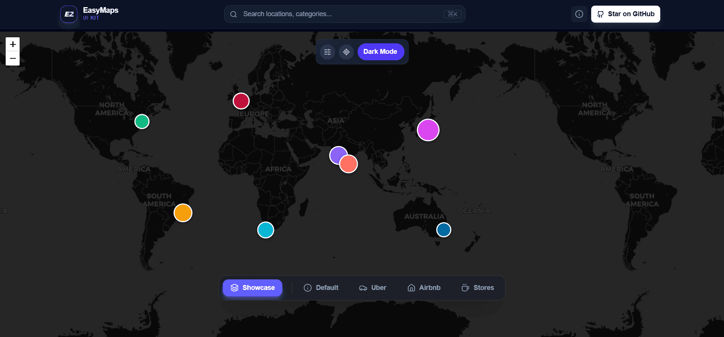Click the cyan marker in southern Africa
The height and width of the screenshot is (337, 724).
266,230
